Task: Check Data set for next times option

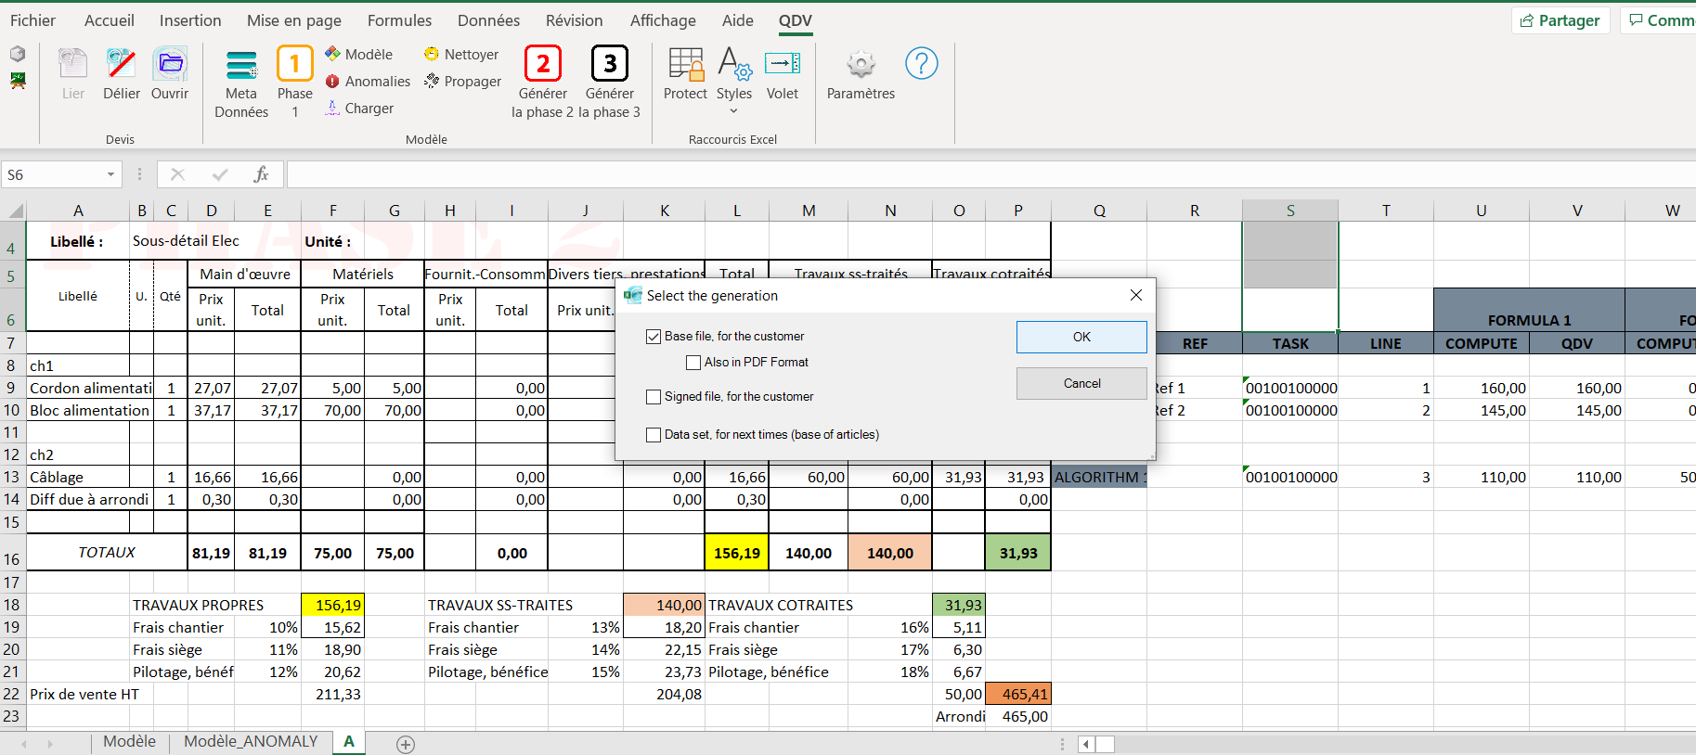Action: tap(654, 435)
